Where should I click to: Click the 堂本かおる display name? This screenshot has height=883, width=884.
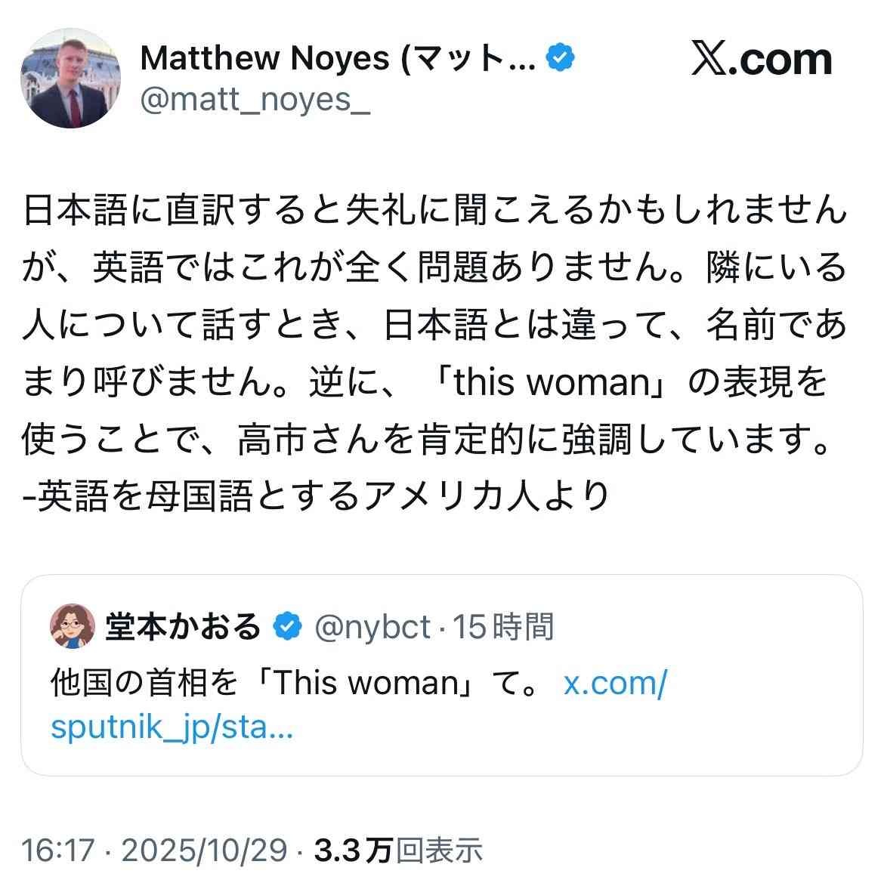(183, 627)
